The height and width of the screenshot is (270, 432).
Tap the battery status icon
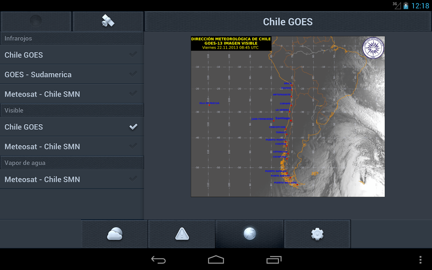tap(406, 6)
